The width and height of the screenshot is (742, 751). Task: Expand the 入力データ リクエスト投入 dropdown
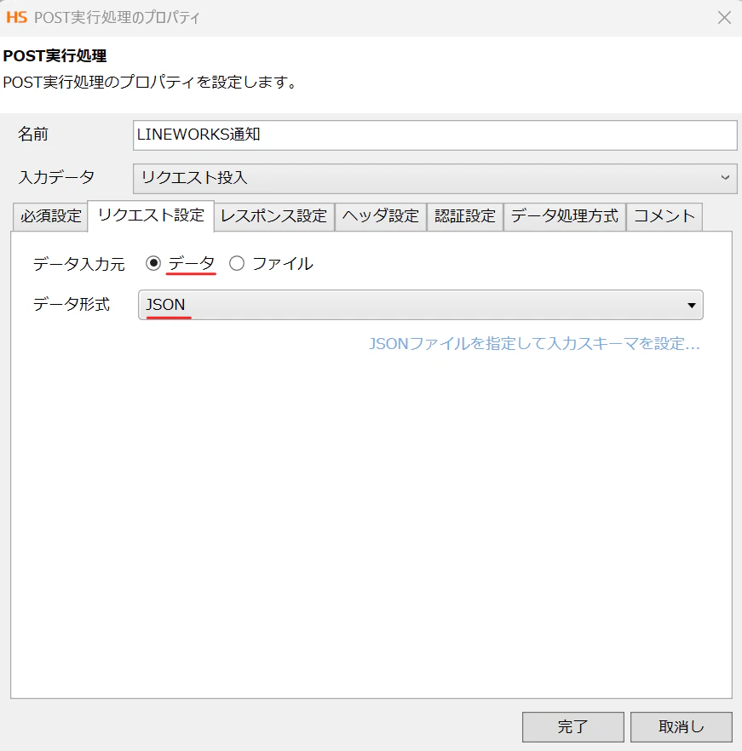coord(434,178)
